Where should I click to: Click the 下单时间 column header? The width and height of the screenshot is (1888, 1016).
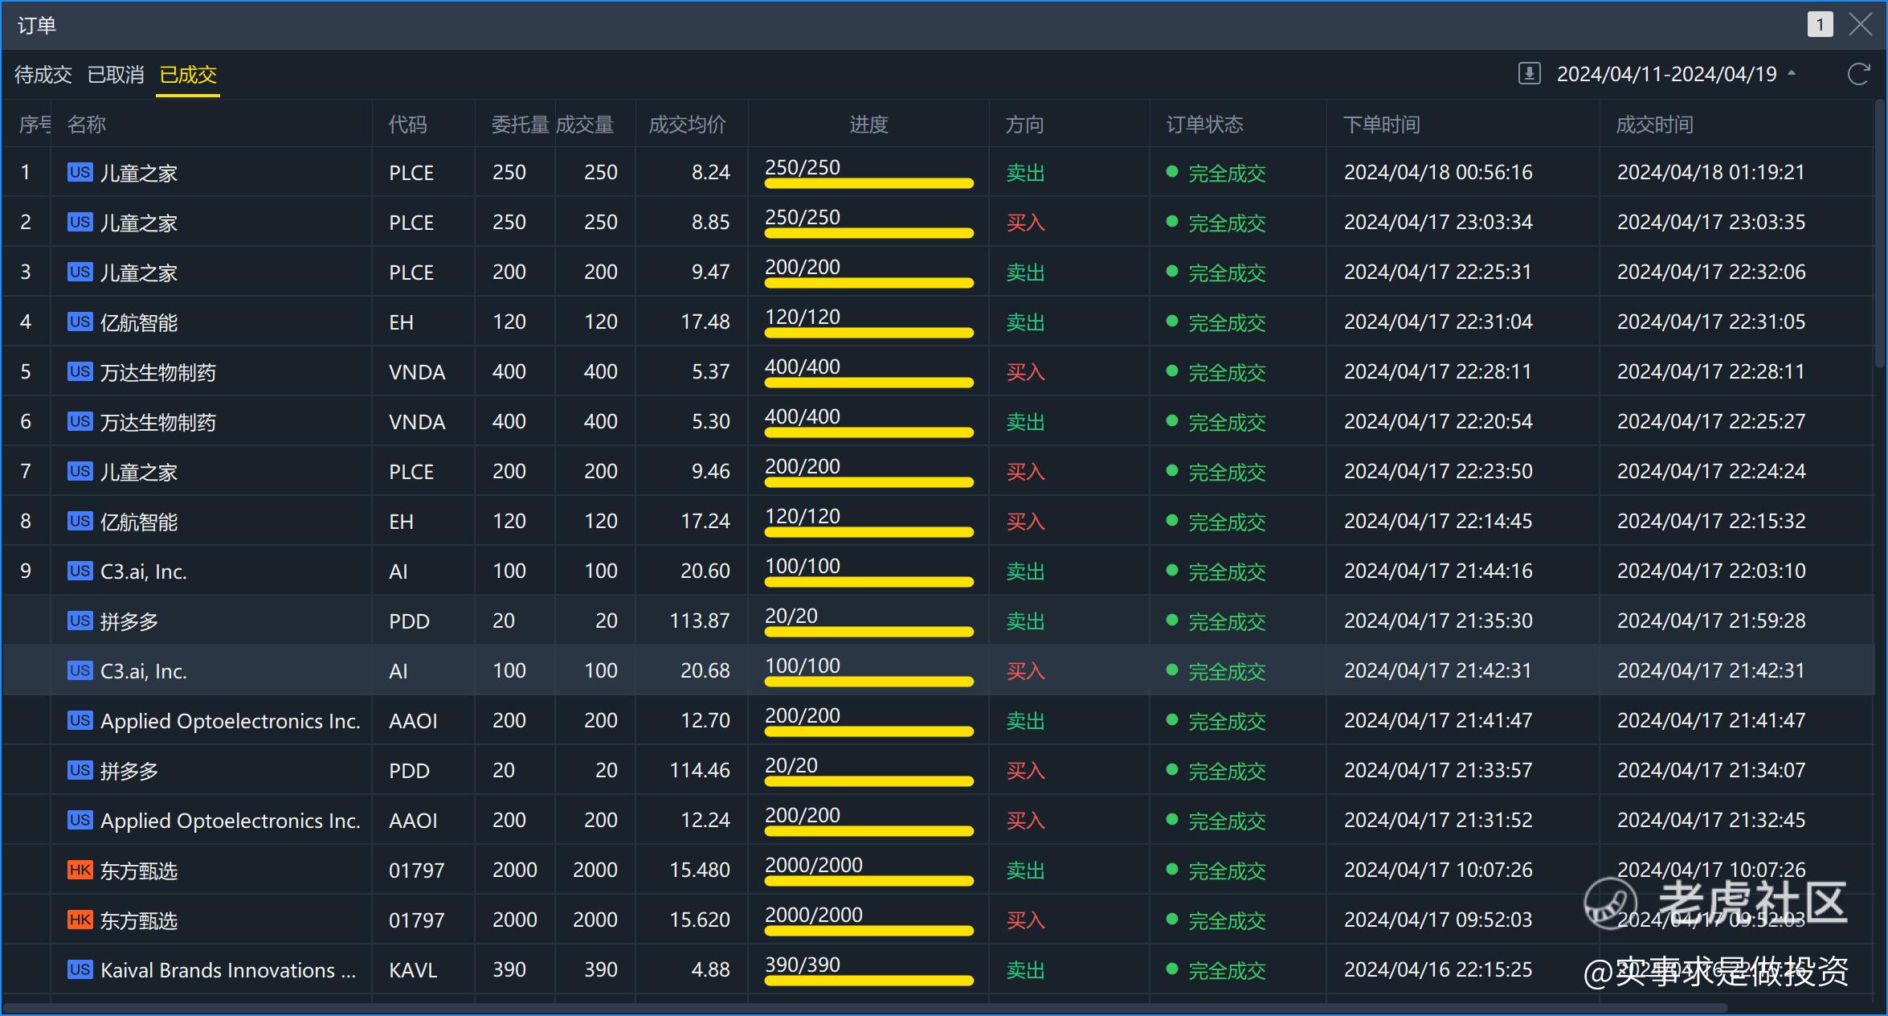point(1382,125)
